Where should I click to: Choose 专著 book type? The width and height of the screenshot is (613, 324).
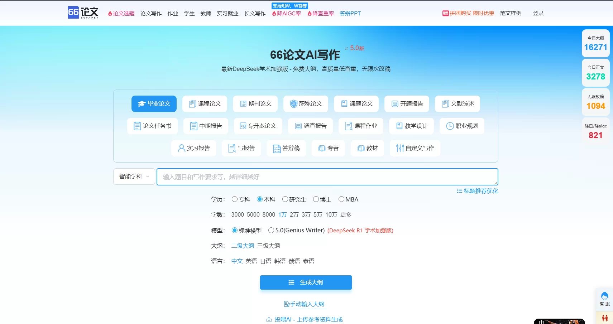[x=328, y=148]
